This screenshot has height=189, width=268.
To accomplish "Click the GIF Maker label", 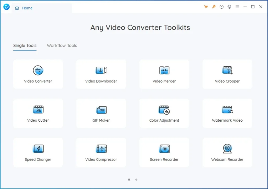I will tap(101, 120).
